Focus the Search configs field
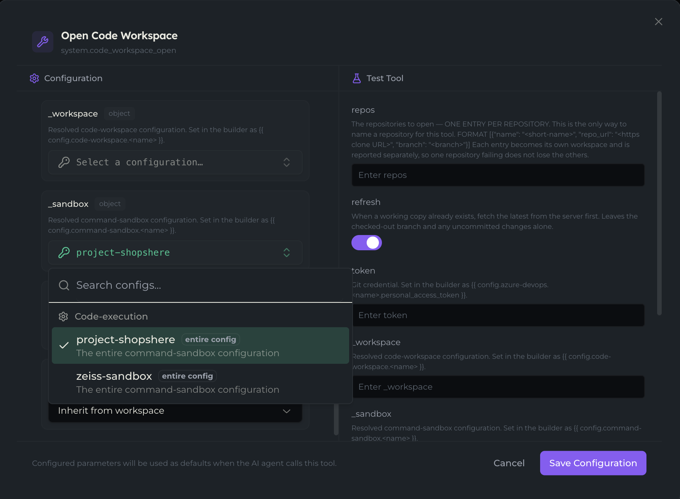 pos(200,285)
